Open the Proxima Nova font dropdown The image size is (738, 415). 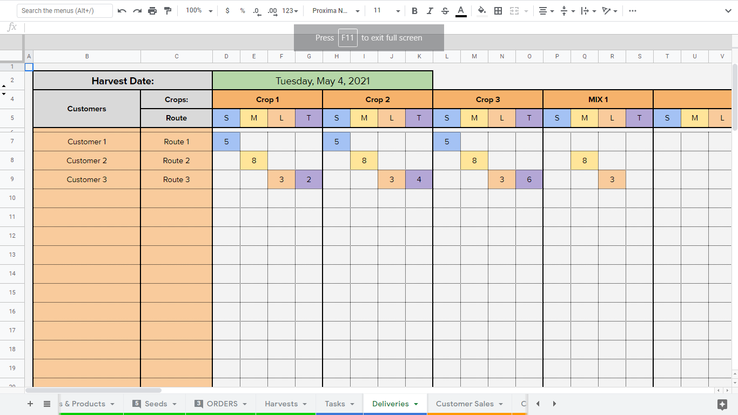(336, 11)
